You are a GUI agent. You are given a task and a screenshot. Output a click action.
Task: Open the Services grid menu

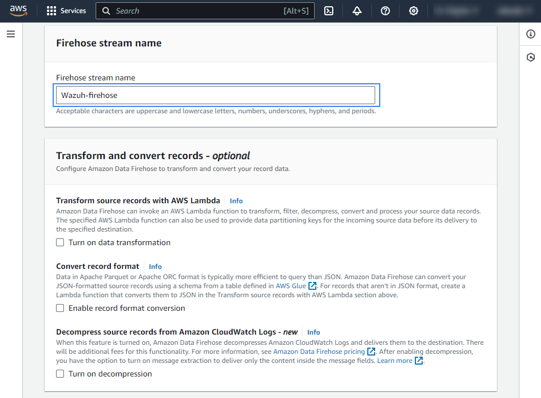click(x=66, y=11)
